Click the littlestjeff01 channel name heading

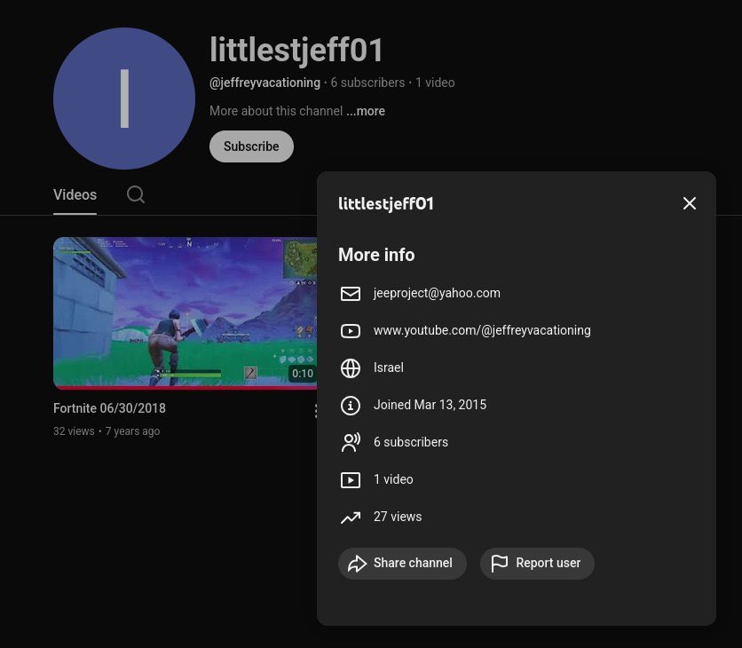click(296, 50)
